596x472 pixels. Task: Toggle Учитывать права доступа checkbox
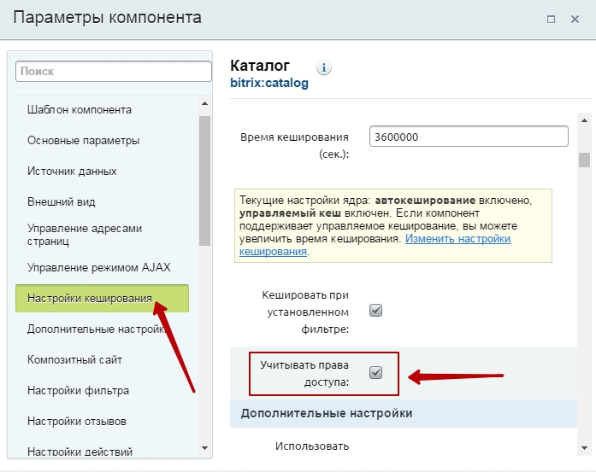click(375, 372)
